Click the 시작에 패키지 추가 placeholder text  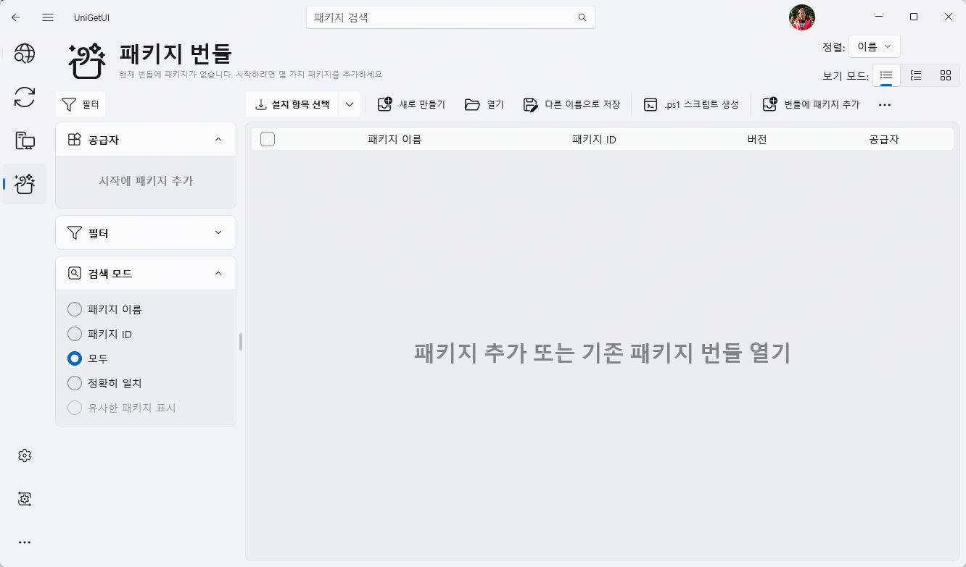coord(146,181)
